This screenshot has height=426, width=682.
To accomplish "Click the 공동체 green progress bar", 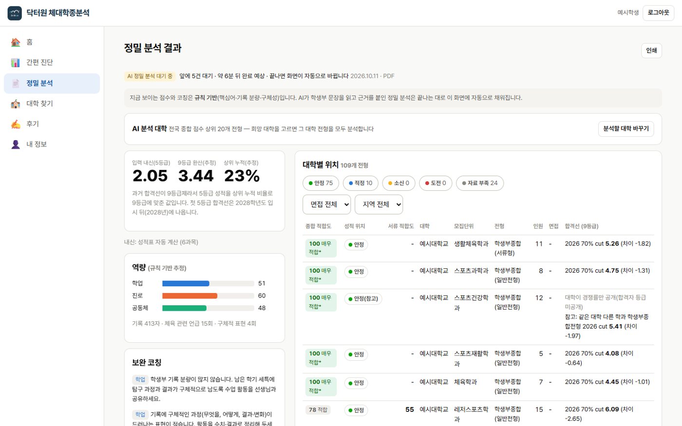I will click(x=184, y=308).
